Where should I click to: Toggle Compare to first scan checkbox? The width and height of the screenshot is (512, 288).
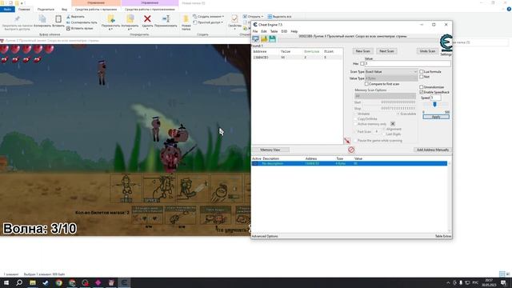coord(366,84)
